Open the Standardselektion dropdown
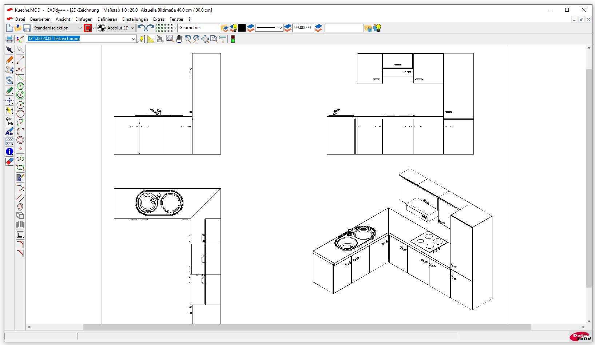The image size is (595, 345). [x=58, y=28]
